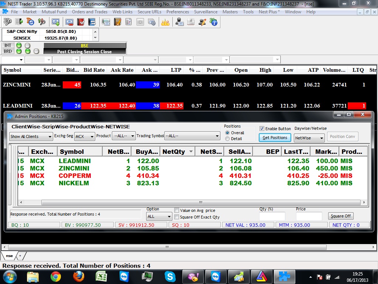The height and width of the screenshot is (284, 378).
Task: Select the LEADMINI row in market watch
Action: pos(189,106)
